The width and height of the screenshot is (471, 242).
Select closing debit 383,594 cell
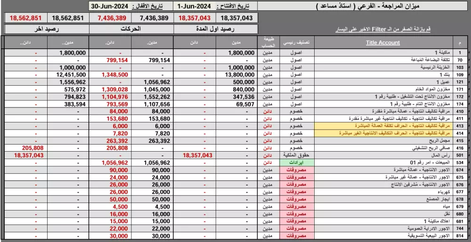point(68,104)
